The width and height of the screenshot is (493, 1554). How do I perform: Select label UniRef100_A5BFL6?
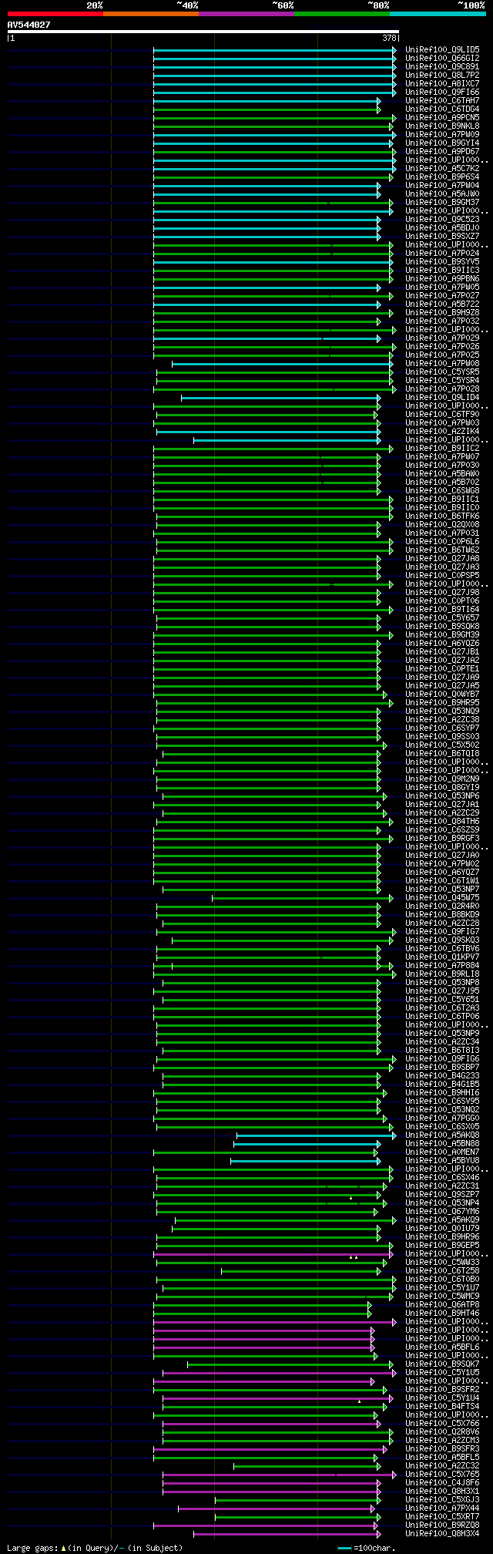pyautogui.click(x=442, y=1347)
